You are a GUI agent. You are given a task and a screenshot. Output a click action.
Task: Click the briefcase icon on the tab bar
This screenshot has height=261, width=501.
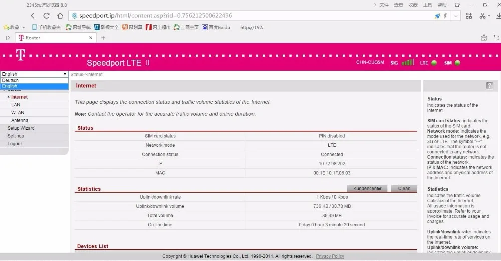click(x=484, y=38)
